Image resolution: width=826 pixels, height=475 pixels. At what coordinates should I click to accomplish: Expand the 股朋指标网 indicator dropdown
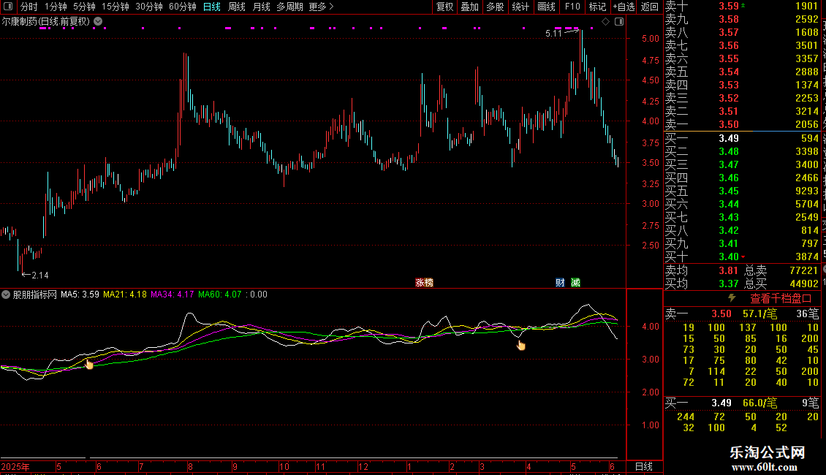(6, 294)
